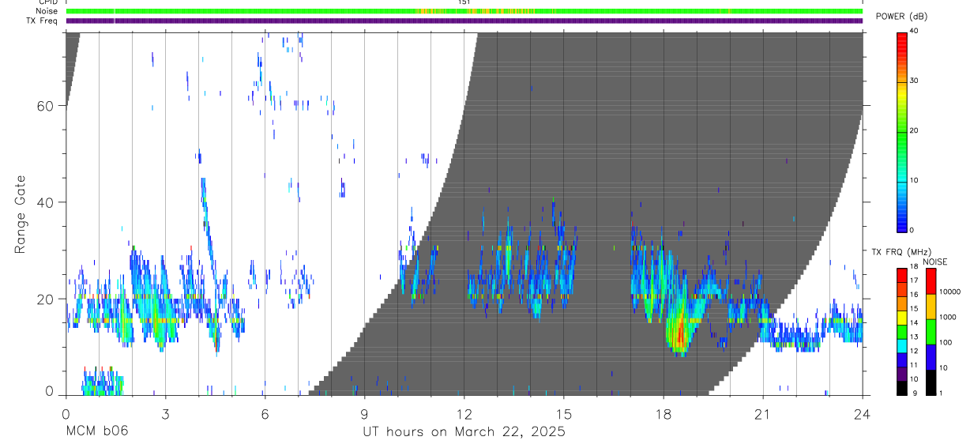Screen dimensions: 970x448
Task: Click the 18 hour tick label
Action: pyautogui.click(x=664, y=413)
